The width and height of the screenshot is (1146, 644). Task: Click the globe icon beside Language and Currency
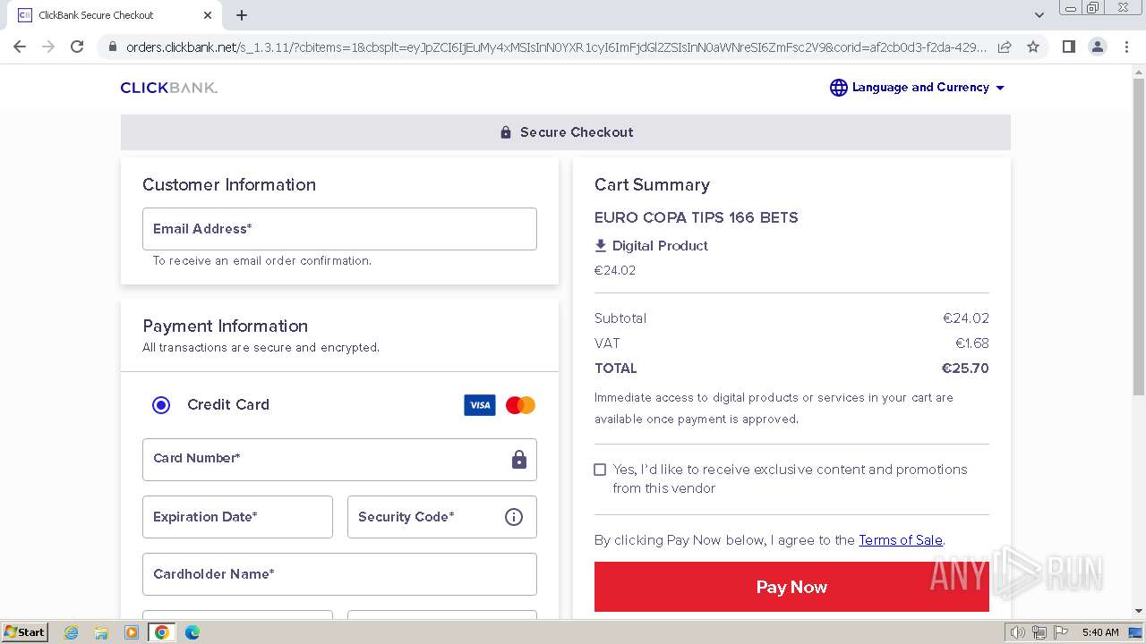(x=838, y=88)
